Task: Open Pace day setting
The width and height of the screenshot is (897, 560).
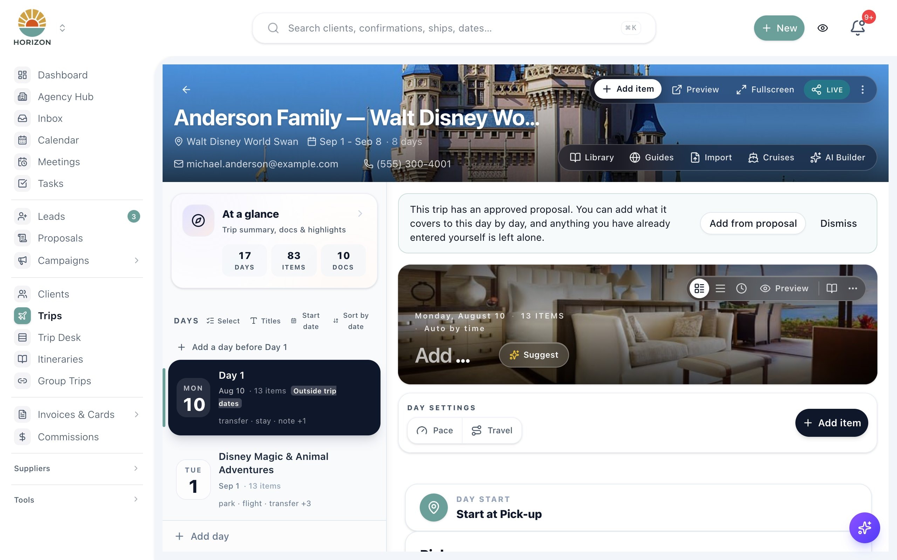Action: pyautogui.click(x=435, y=430)
